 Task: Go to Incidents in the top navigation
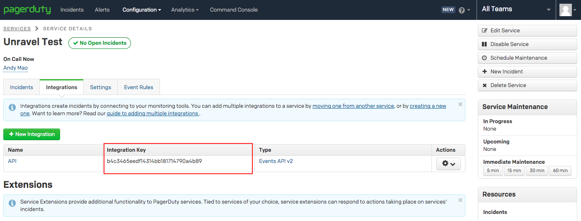[72, 10]
